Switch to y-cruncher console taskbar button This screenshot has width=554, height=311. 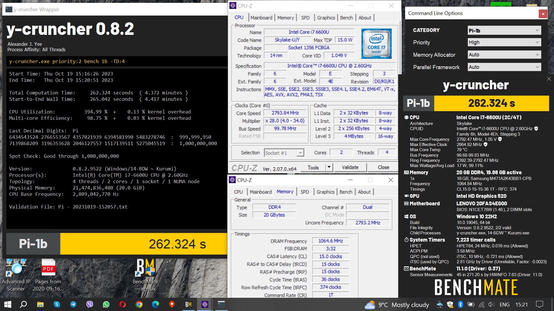click(221, 304)
